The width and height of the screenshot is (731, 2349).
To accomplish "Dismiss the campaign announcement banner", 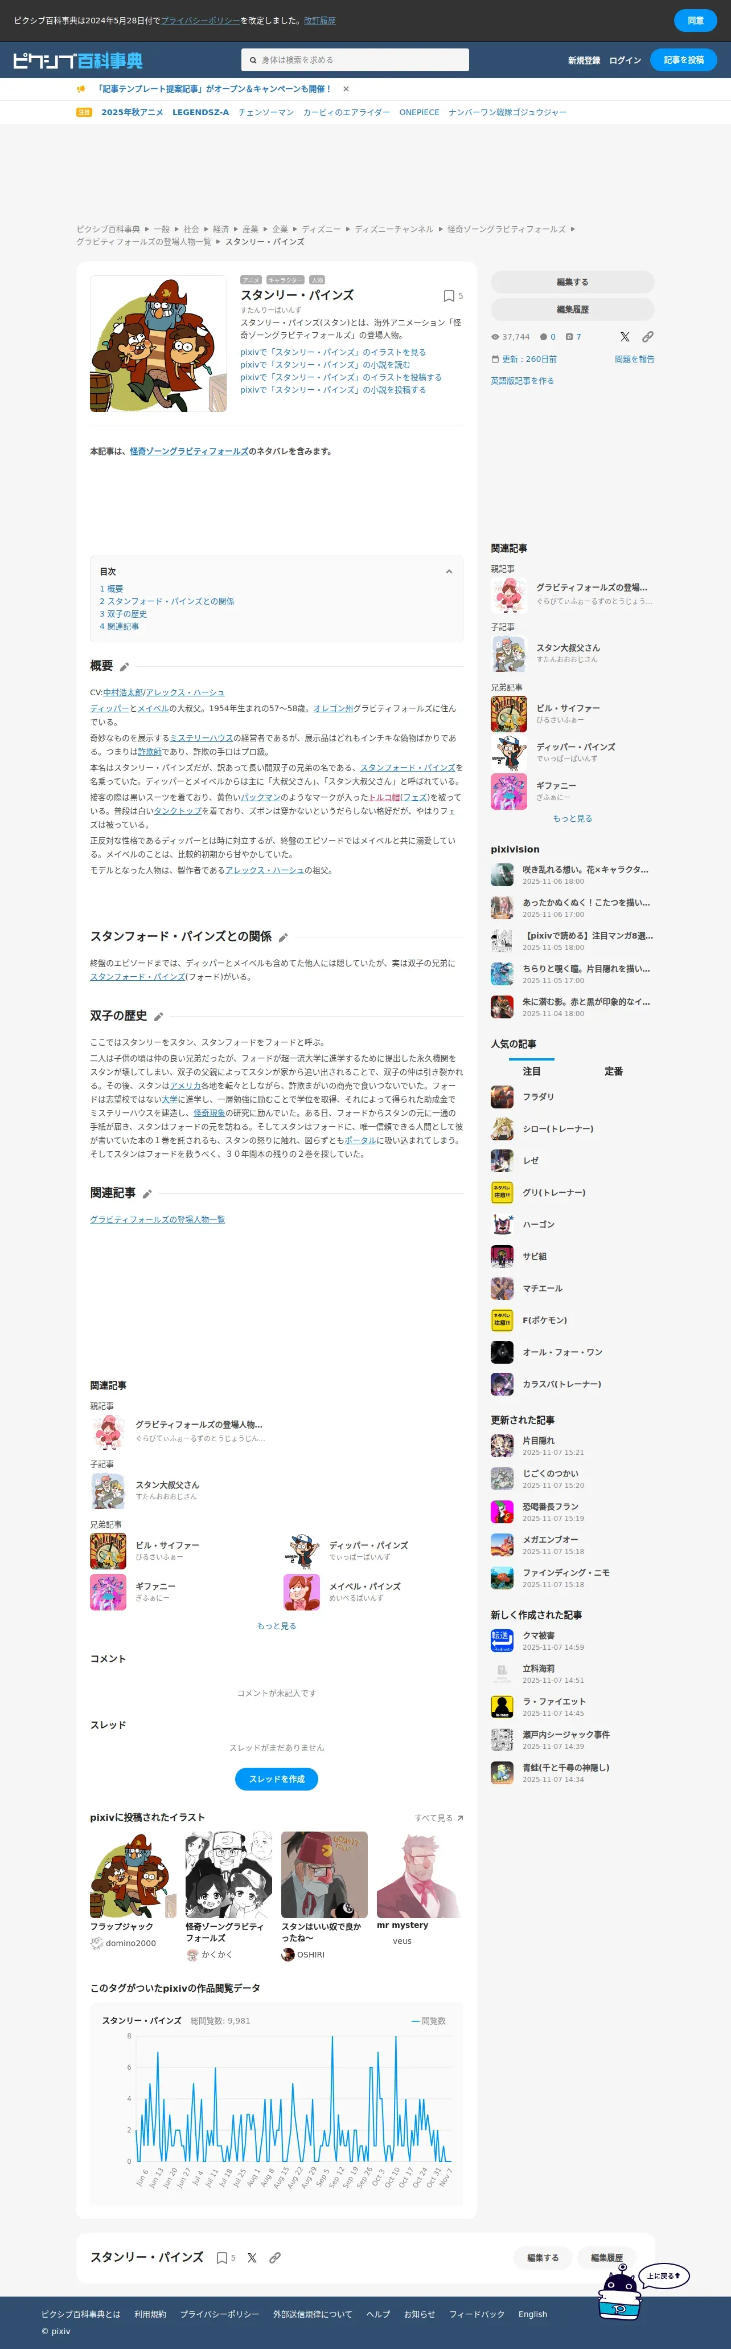I will coord(346,88).
